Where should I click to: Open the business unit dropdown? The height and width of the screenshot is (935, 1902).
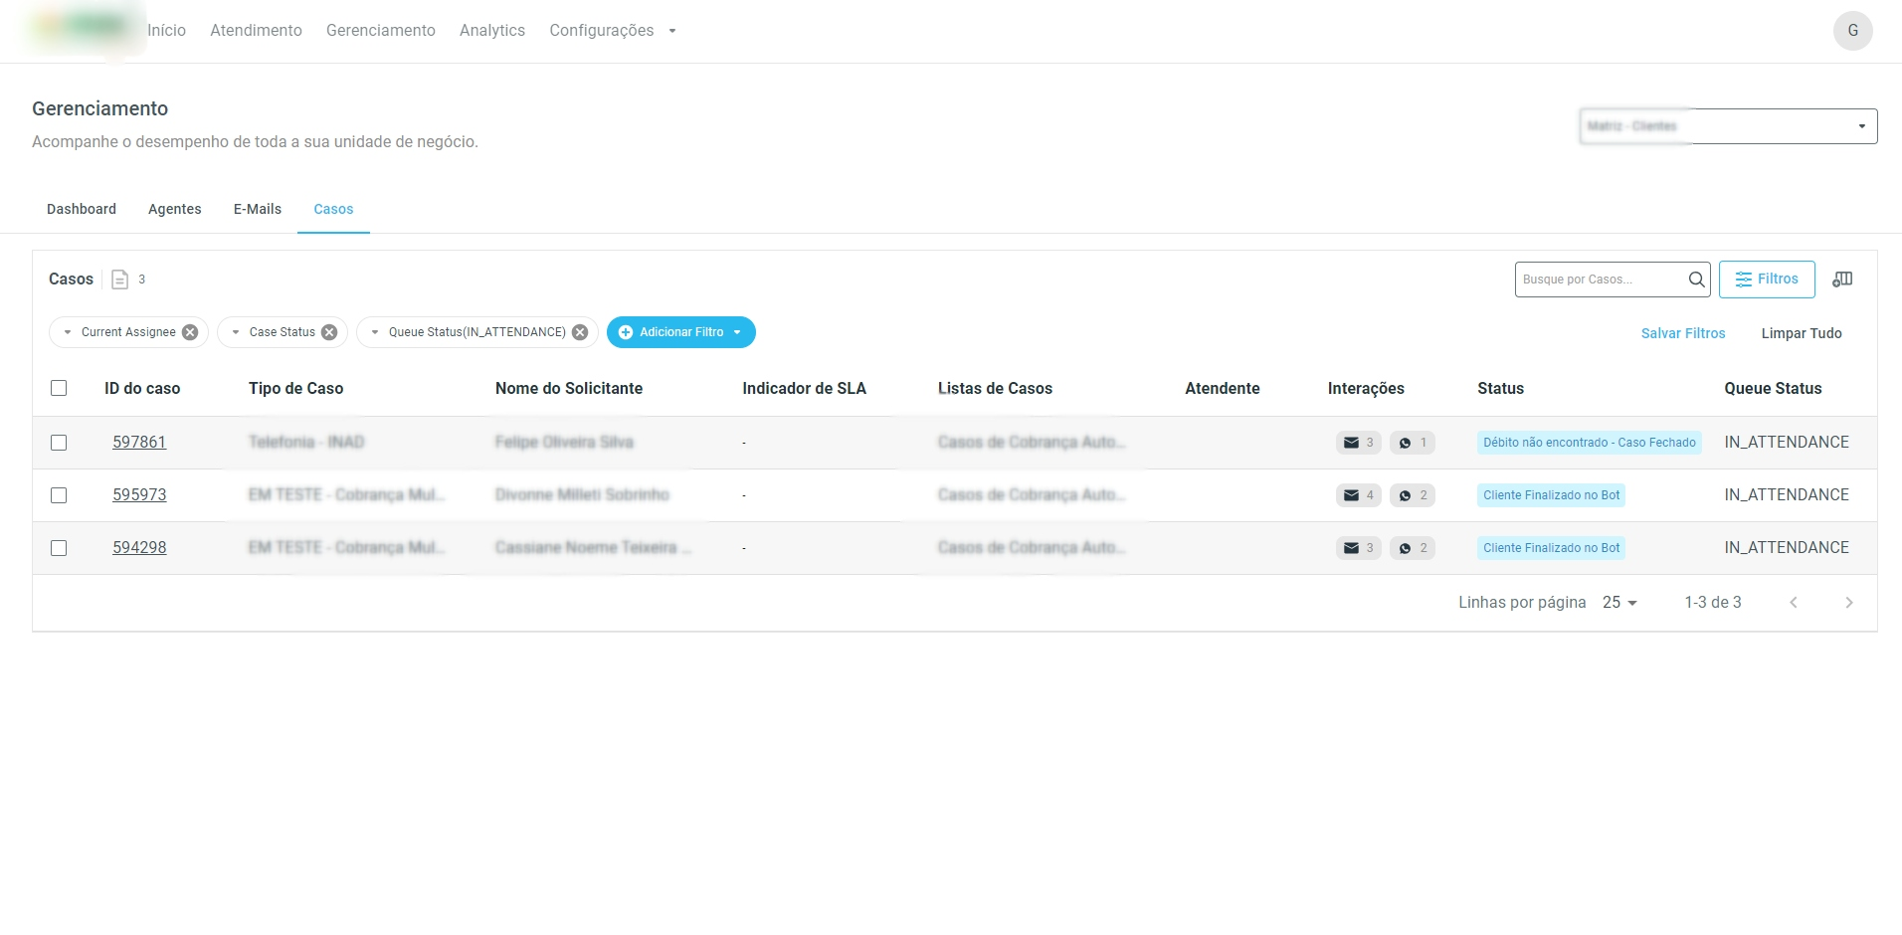click(1728, 126)
